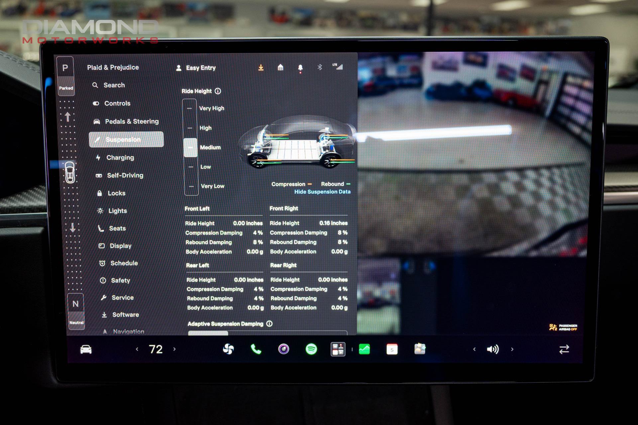Lower volume with left chevron

pos(474,349)
